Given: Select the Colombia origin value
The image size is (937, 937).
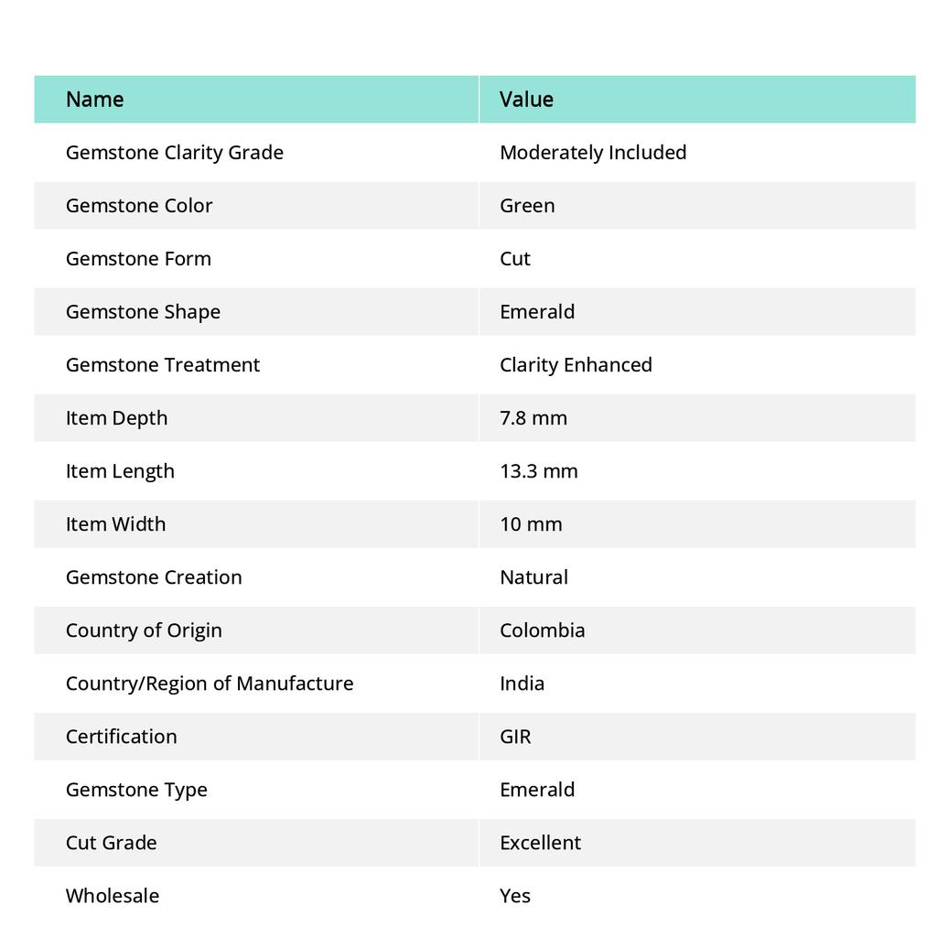Looking at the screenshot, I should [x=543, y=630].
